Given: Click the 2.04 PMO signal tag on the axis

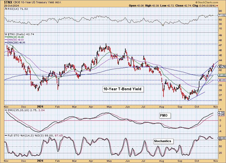Looking at the screenshot, I should coord(221,115).
